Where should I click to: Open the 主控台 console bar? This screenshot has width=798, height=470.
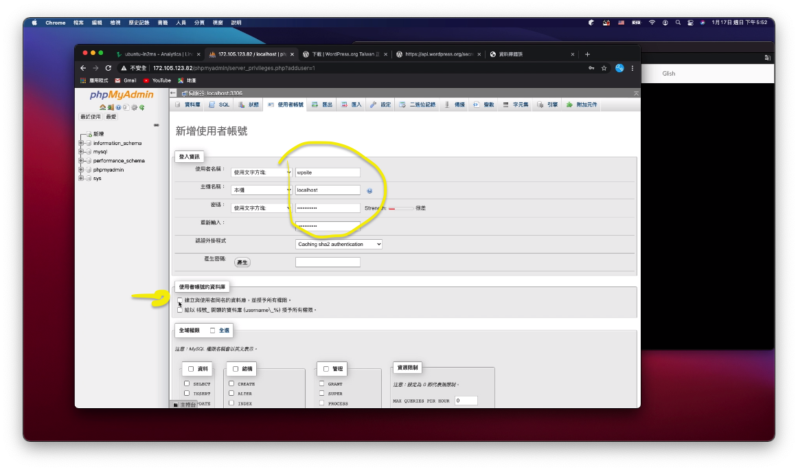pyautogui.click(x=184, y=405)
